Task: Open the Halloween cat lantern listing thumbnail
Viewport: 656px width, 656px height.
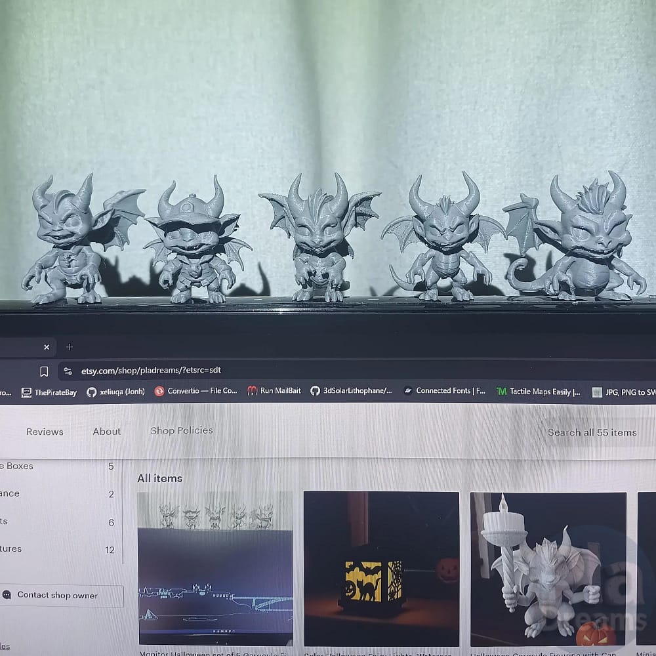Action: click(381, 568)
